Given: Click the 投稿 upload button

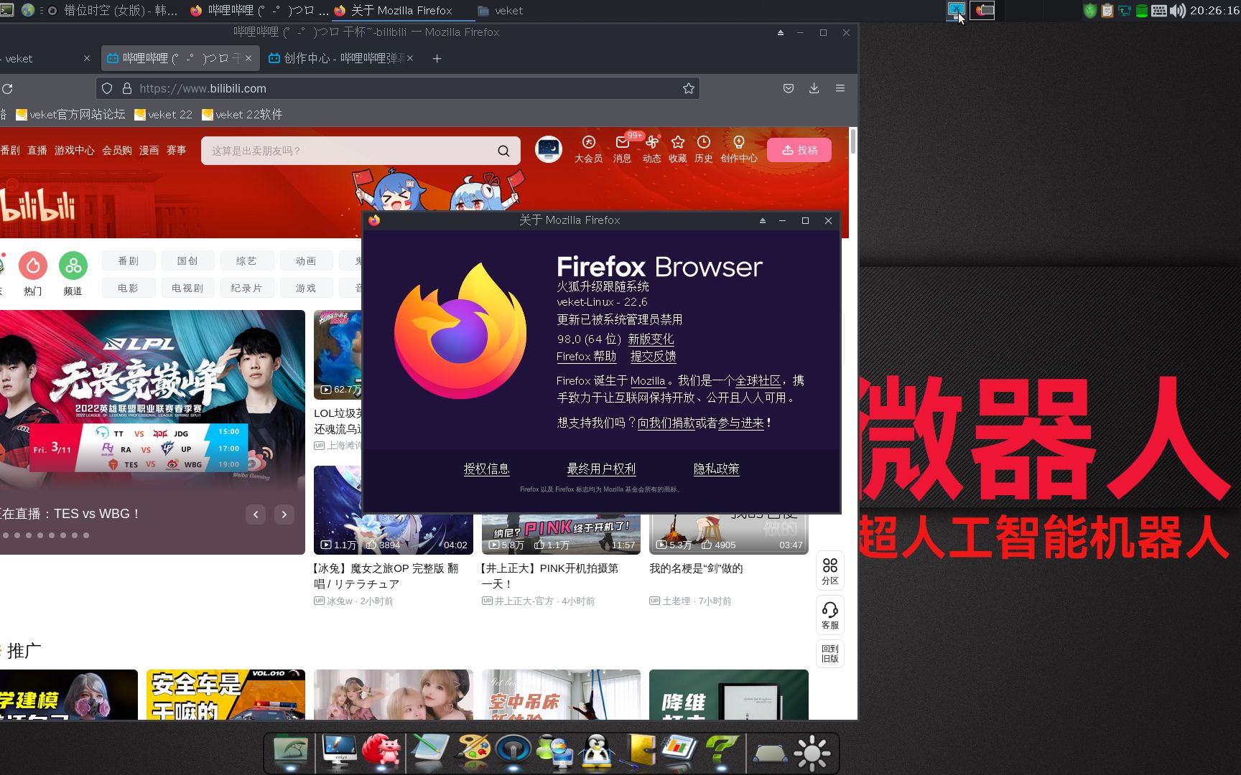Looking at the screenshot, I should [x=799, y=149].
